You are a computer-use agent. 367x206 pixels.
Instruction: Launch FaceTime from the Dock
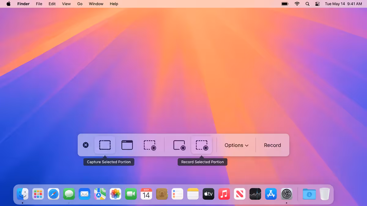(x=131, y=194)
